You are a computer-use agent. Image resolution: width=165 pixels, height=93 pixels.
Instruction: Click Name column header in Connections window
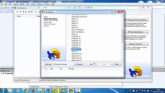pos(19,16)
